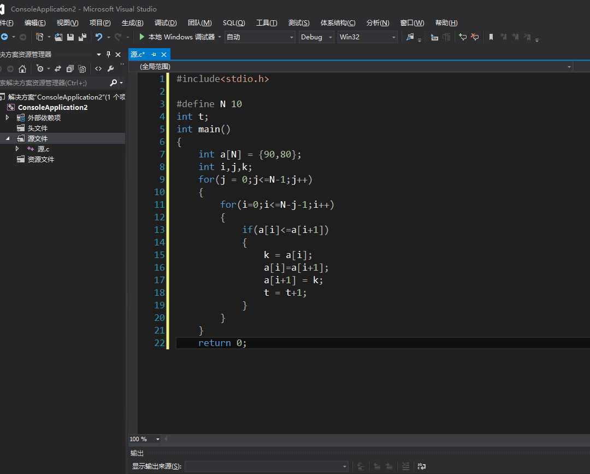590x474 pixels.
Task: Start debugging with the green play arrow
Action: pyautogui.click(x=142, y=37)
